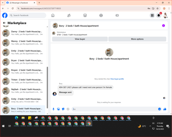Click the listing thumbnail above Bory's name
172x137 pixels.
pyautogui.click(x=109, y=52)
